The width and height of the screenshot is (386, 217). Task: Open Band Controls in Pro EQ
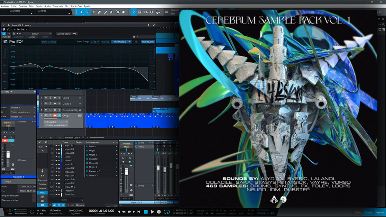click(49, 42)
